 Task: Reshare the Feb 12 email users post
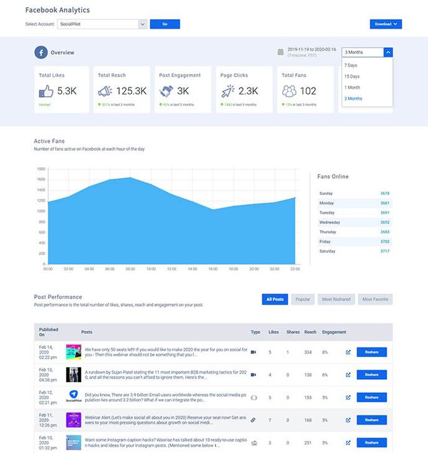click(372, 397)
